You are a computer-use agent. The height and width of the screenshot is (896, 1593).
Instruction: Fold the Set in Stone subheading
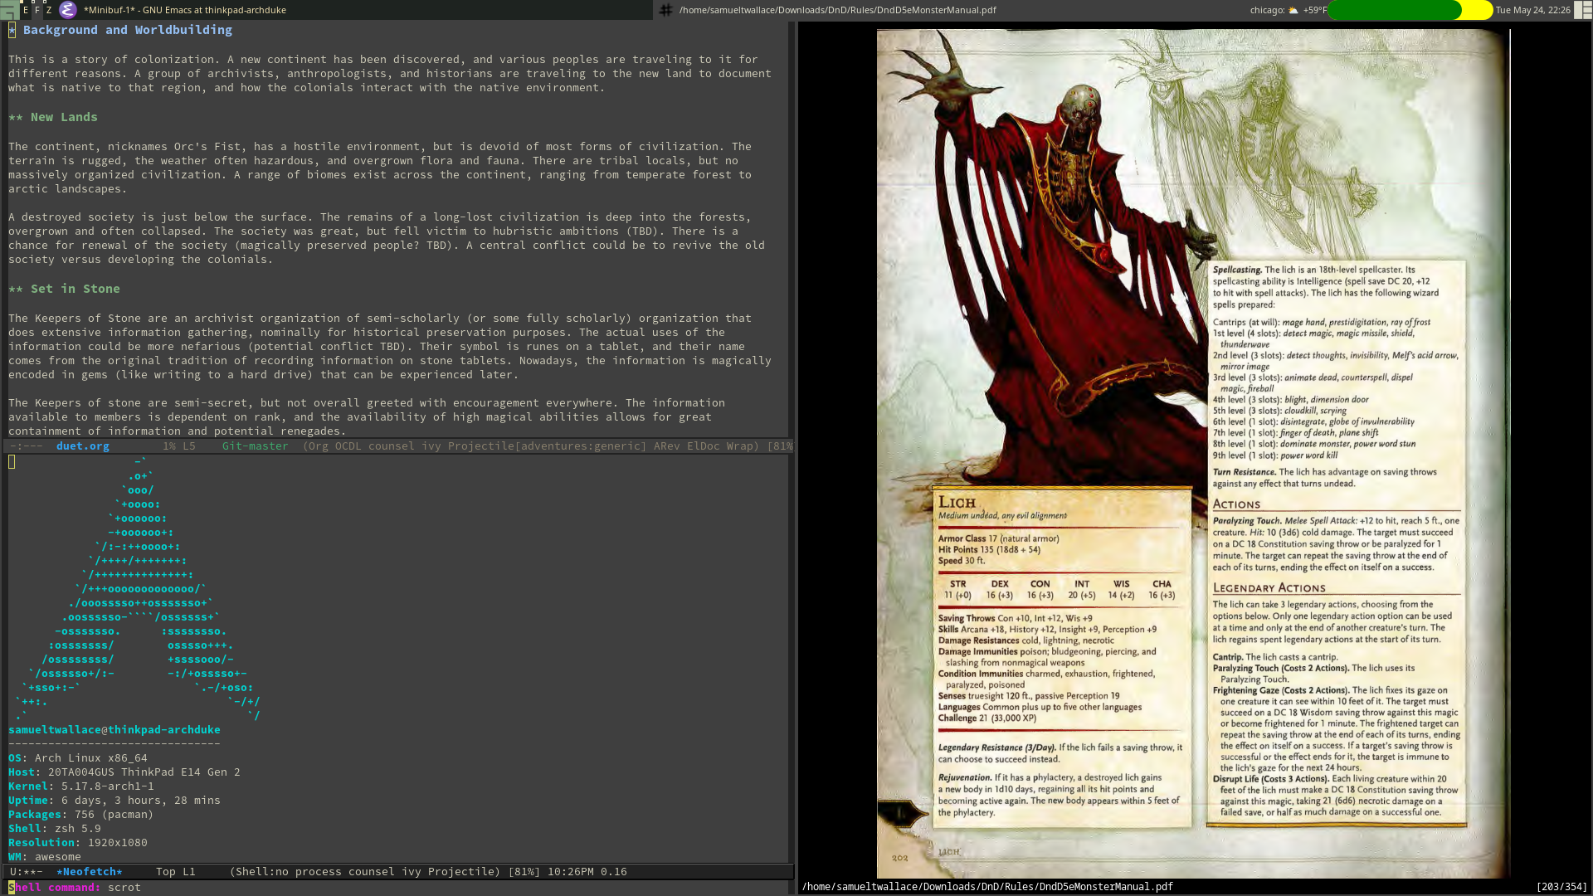point(75,289)
